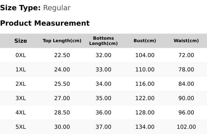The height and width of the screenshot is (134, 207).
Task: Click the Size Type label
Action: point(20,8)
